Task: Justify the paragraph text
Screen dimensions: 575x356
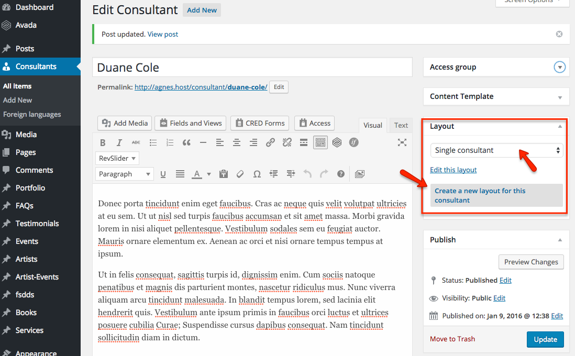Action: [180, 174]
